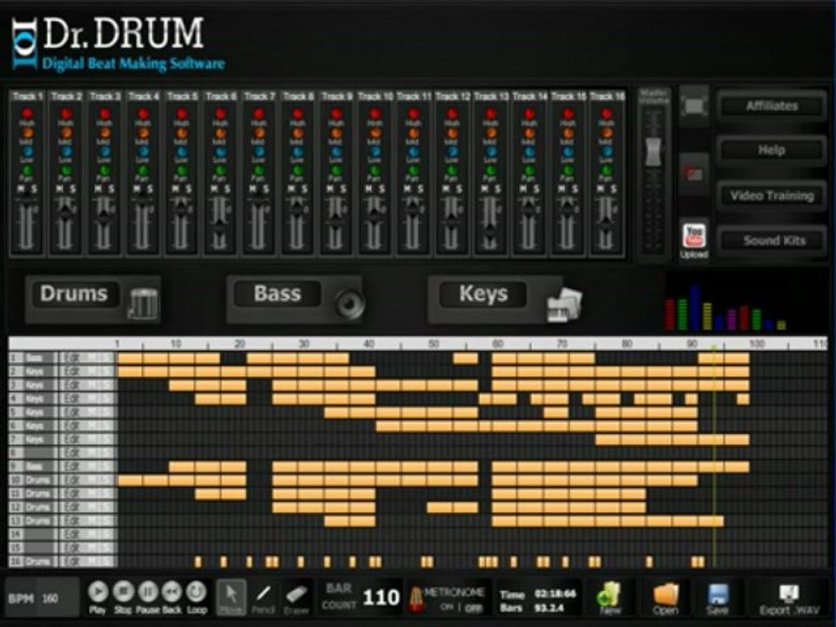Click bar 50 on the timeline ruler
The image size is (836, 627).
434,344
